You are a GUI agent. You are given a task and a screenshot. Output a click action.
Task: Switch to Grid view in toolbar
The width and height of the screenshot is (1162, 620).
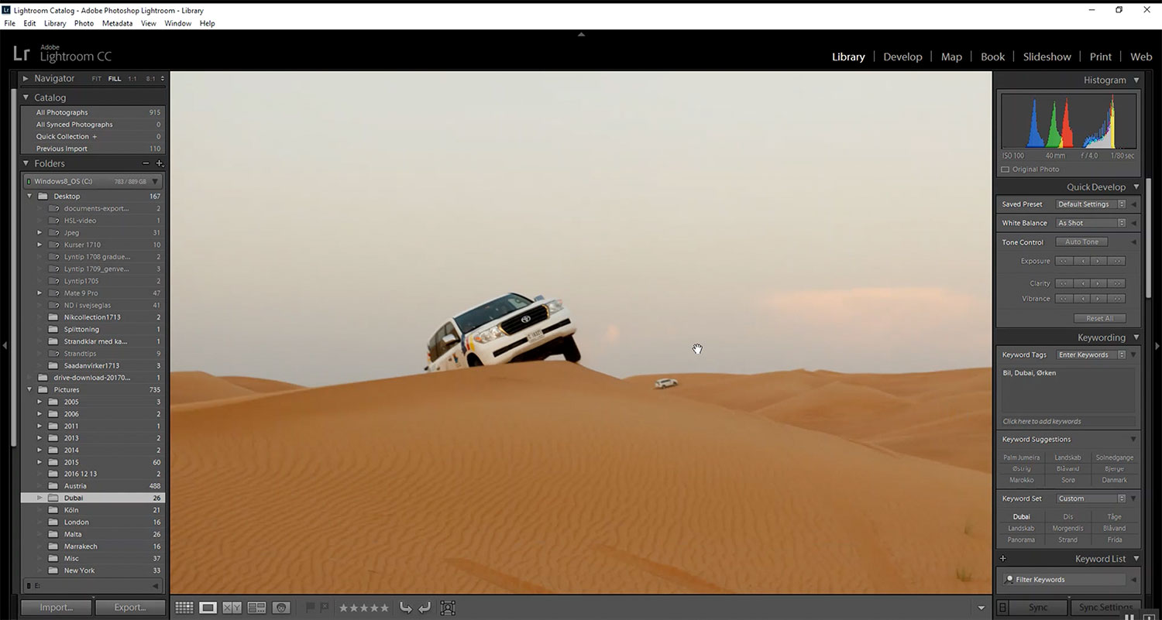tap(184, 608)
